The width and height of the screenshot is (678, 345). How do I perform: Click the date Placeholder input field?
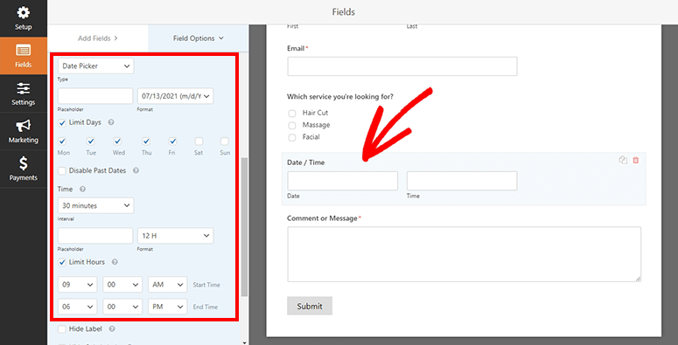point(95,96)
